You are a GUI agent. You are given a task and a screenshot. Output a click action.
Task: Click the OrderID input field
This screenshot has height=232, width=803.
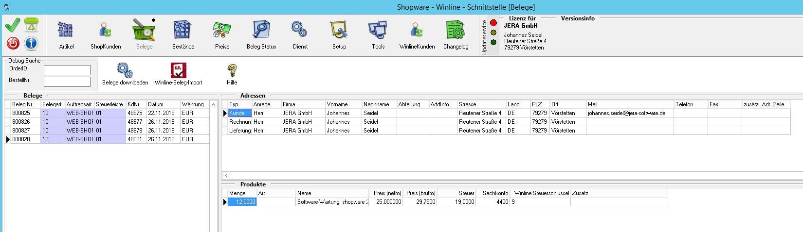[67, 70]
